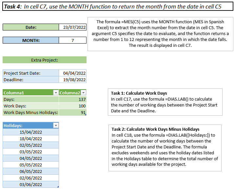Click the Task 2: Work Days Minus Holidays box
This screenshot has width=236, height=191.
165,148
